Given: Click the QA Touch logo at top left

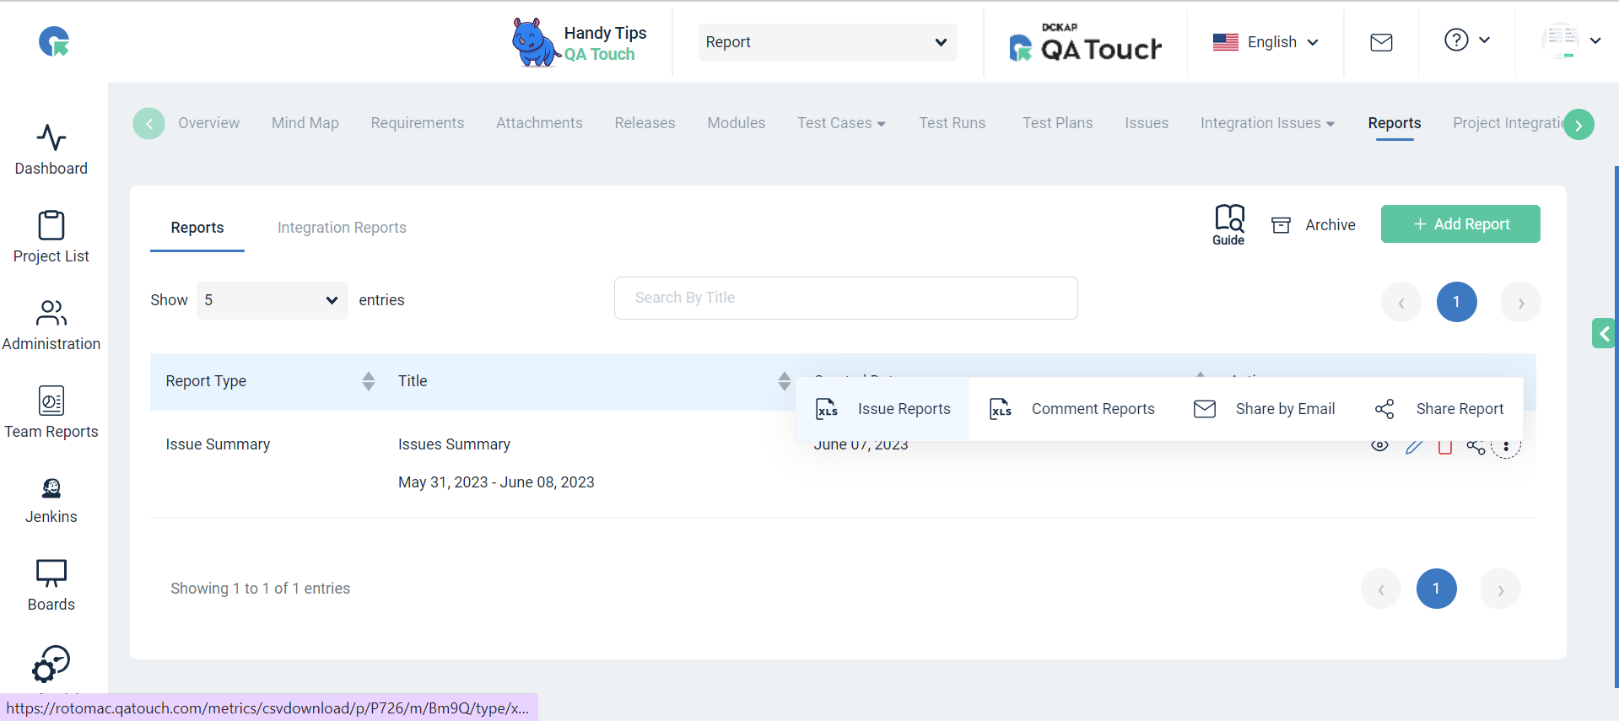Looking at the screenshot, I should pos(55,41).
